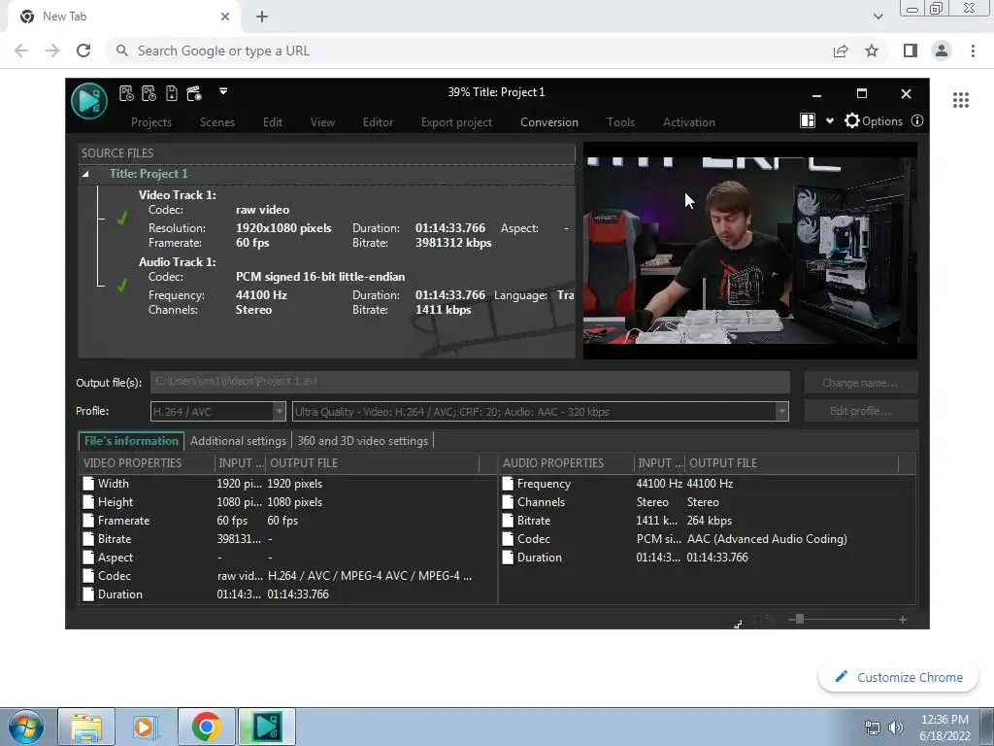Open the Projects ribbon tab

point(150,122)
